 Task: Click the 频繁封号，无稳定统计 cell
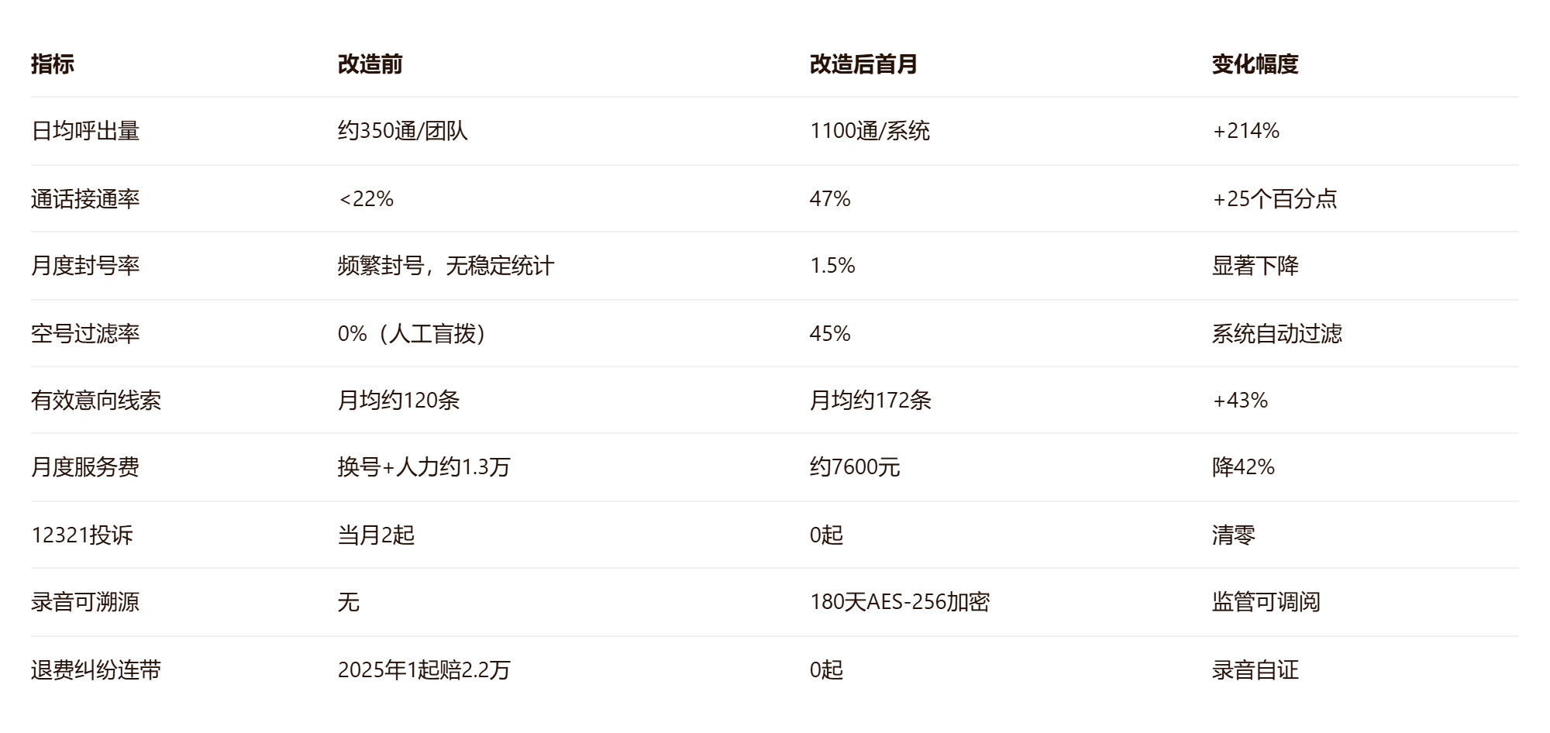point(446,266)
